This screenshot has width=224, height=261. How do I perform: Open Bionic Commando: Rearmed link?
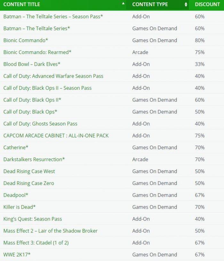tap(37, 52)
